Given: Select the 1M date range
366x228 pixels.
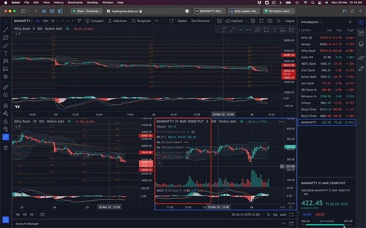Looking at the screenshot, I should tap(18, 214).
